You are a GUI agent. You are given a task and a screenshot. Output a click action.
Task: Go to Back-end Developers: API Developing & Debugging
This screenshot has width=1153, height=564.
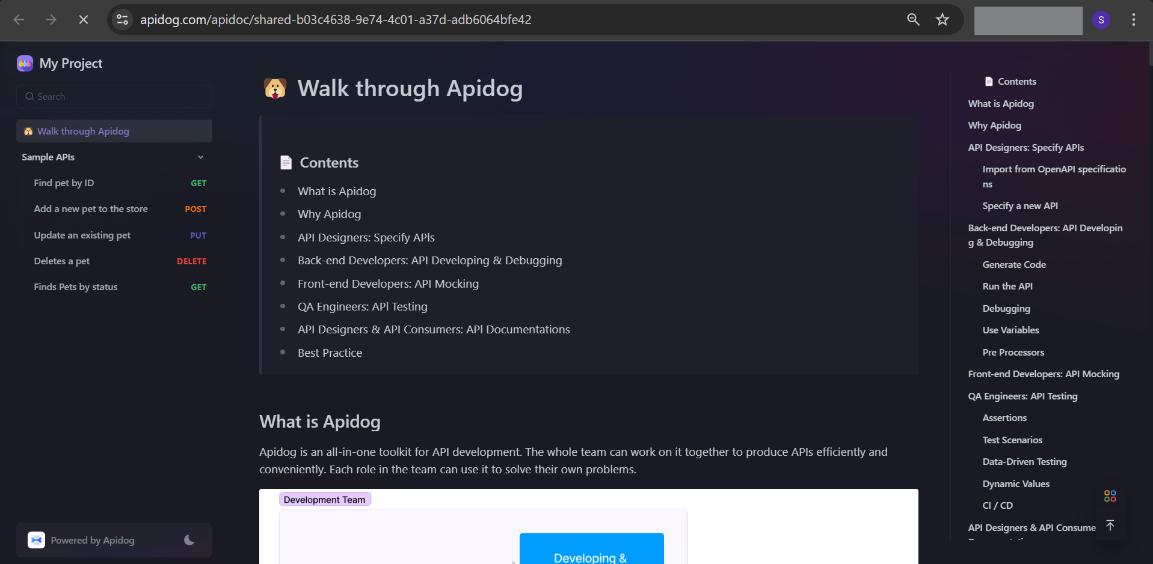pos(430,260)
